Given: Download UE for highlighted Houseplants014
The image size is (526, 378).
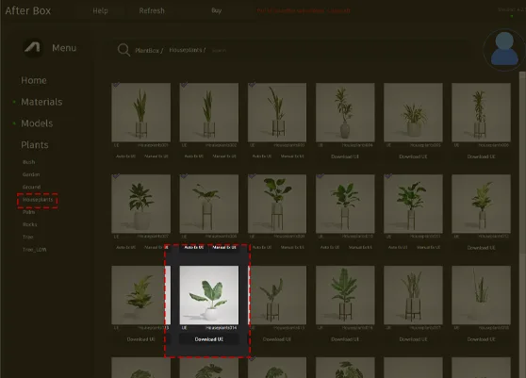Looking at the screenshot, I should 209,339.
